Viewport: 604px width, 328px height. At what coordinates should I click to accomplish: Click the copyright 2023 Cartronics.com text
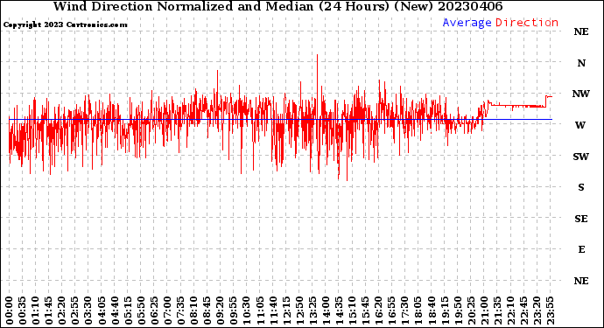[x=65, y=24]
